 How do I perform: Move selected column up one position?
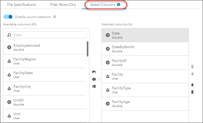point(192,74)
